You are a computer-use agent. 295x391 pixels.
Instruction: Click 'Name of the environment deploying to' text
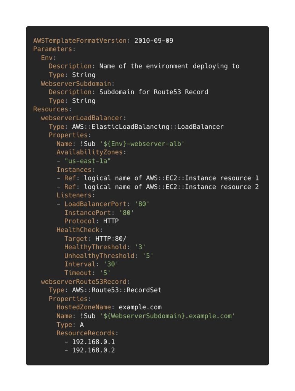click(169, 66)
